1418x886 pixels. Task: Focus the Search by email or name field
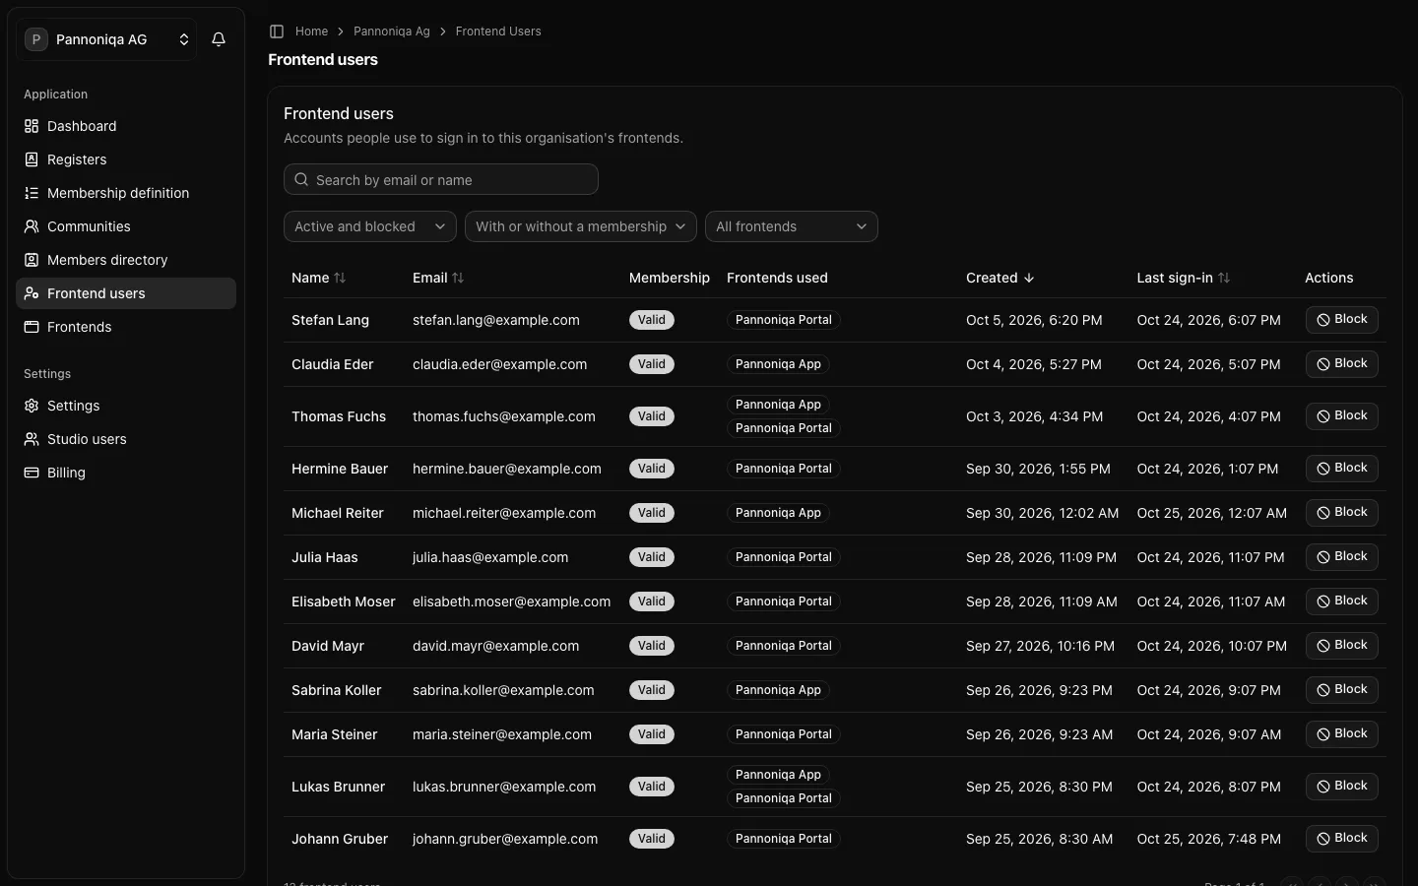click(x=441, y=179)
